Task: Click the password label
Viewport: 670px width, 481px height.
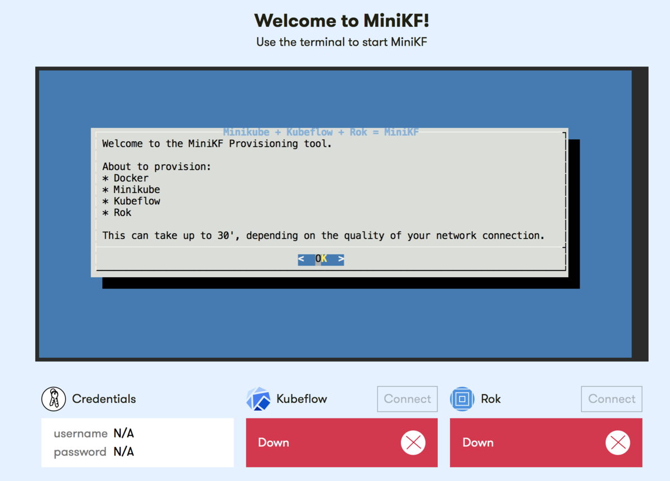Action: tap(80, 452)
